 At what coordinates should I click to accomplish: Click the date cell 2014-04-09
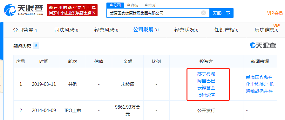(44, 111)
